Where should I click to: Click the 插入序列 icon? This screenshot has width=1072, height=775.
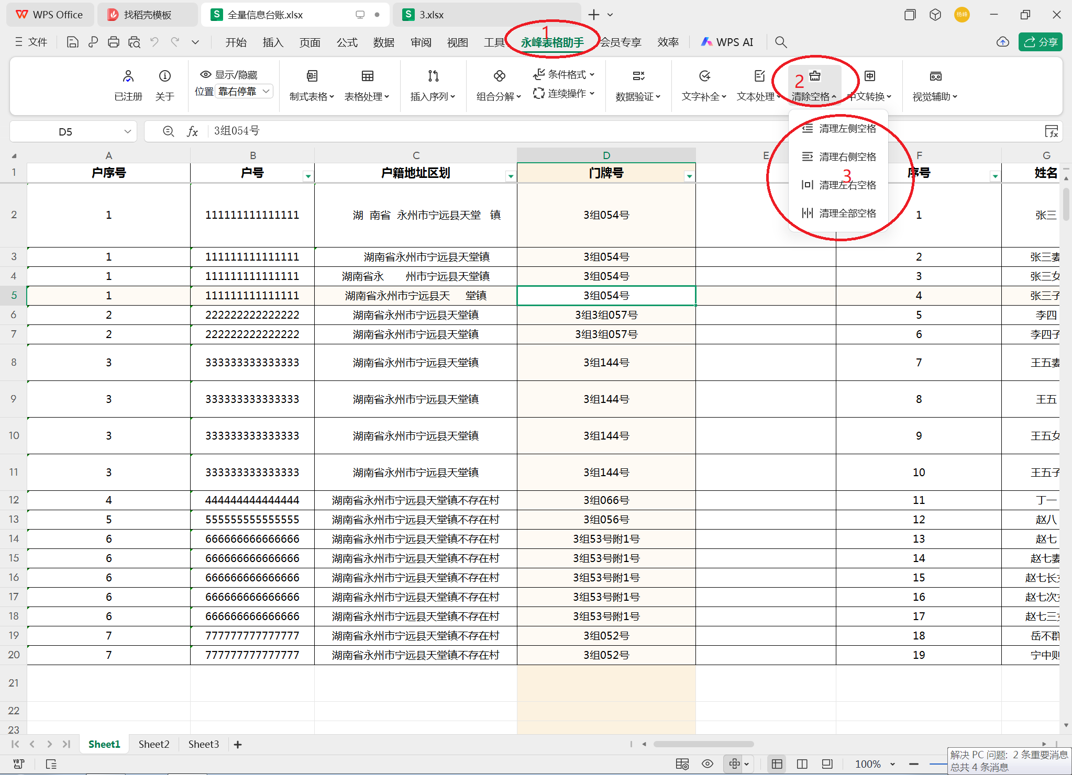tap(433, 76)
